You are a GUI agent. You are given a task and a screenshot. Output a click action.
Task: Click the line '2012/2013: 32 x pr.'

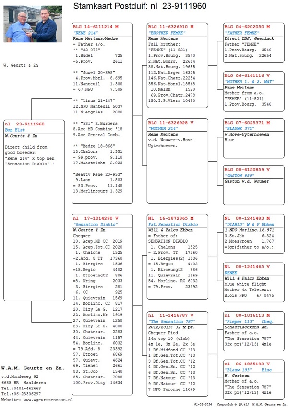click(171, 327)
